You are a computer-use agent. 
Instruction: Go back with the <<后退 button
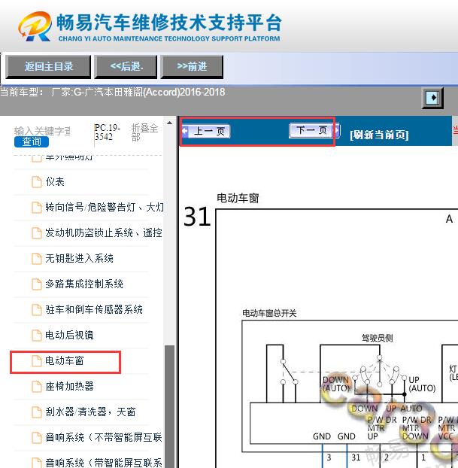tap(126, 66)
